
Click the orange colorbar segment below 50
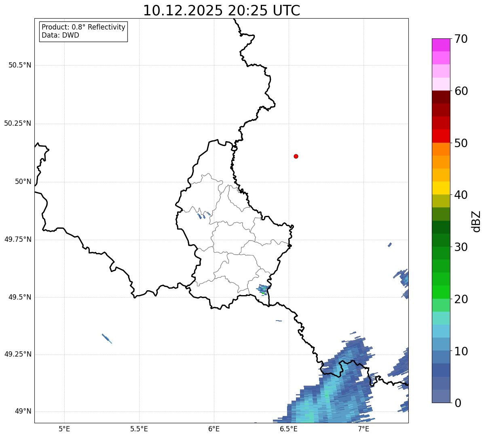pos(441,149)
